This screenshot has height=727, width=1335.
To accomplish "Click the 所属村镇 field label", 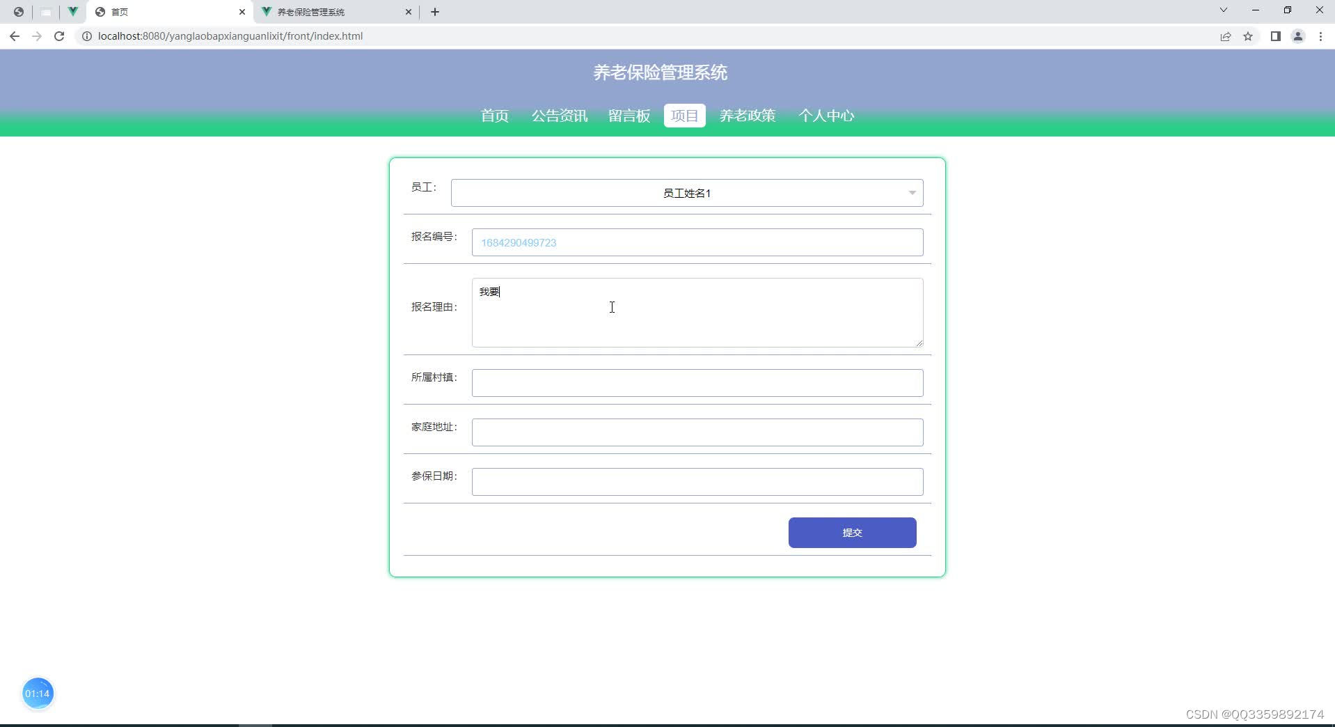I will (434, 377).
